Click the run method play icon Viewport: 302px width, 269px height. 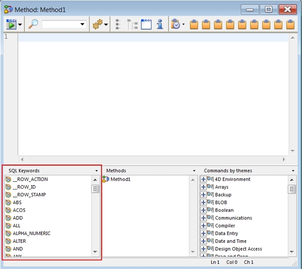[x=11, y=24]
